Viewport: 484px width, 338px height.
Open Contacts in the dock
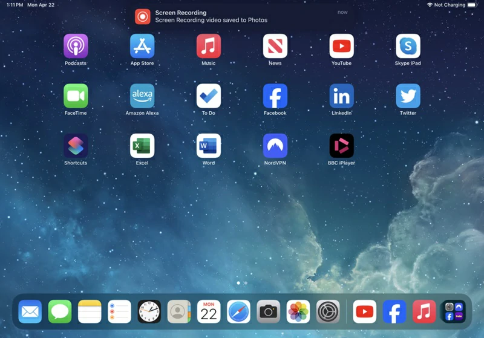(179, 311)
